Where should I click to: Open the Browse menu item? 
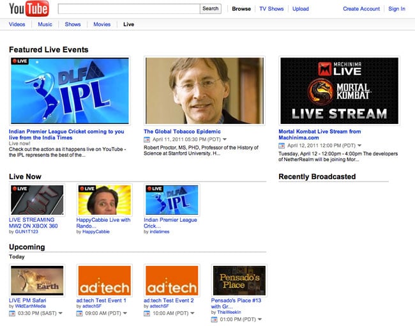(241, 9)
